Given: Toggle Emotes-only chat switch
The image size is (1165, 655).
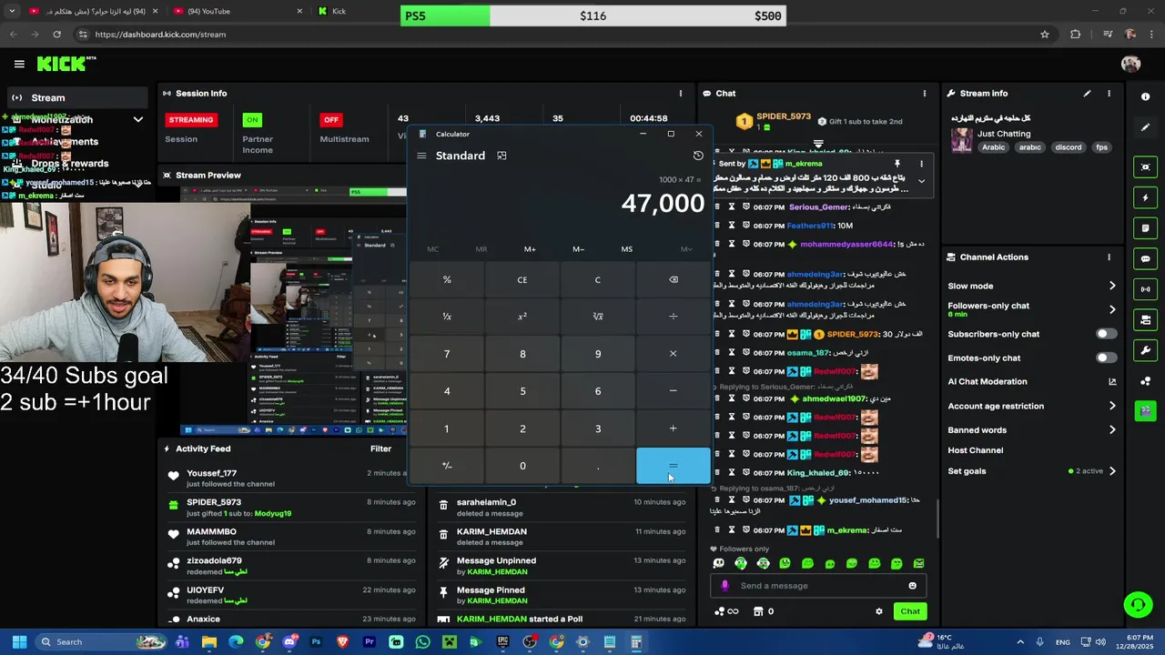Looking at the screenshot, I should click(x=1106, y=358).
